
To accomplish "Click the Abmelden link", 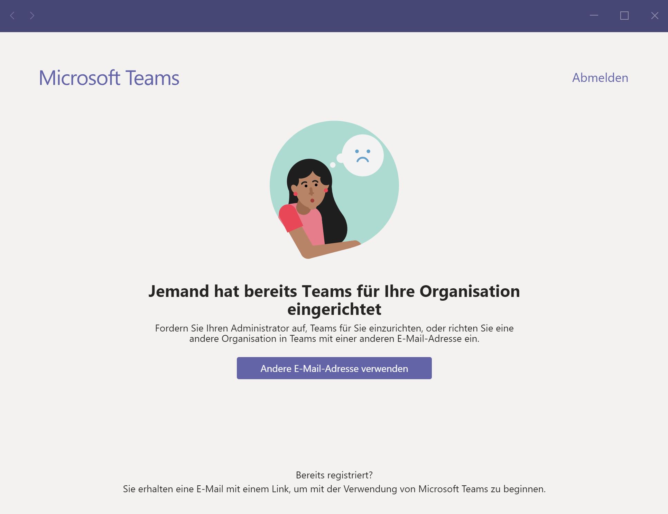I will (x=600, y=78).
